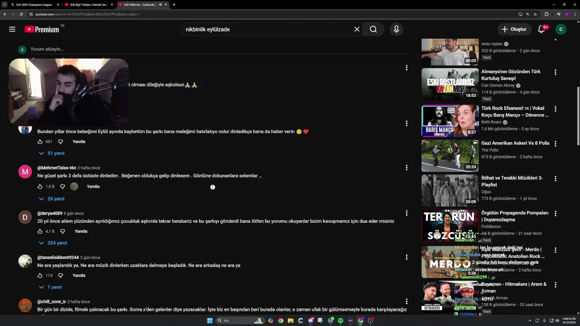Like derya4089's comment

[x=40, y=231]
